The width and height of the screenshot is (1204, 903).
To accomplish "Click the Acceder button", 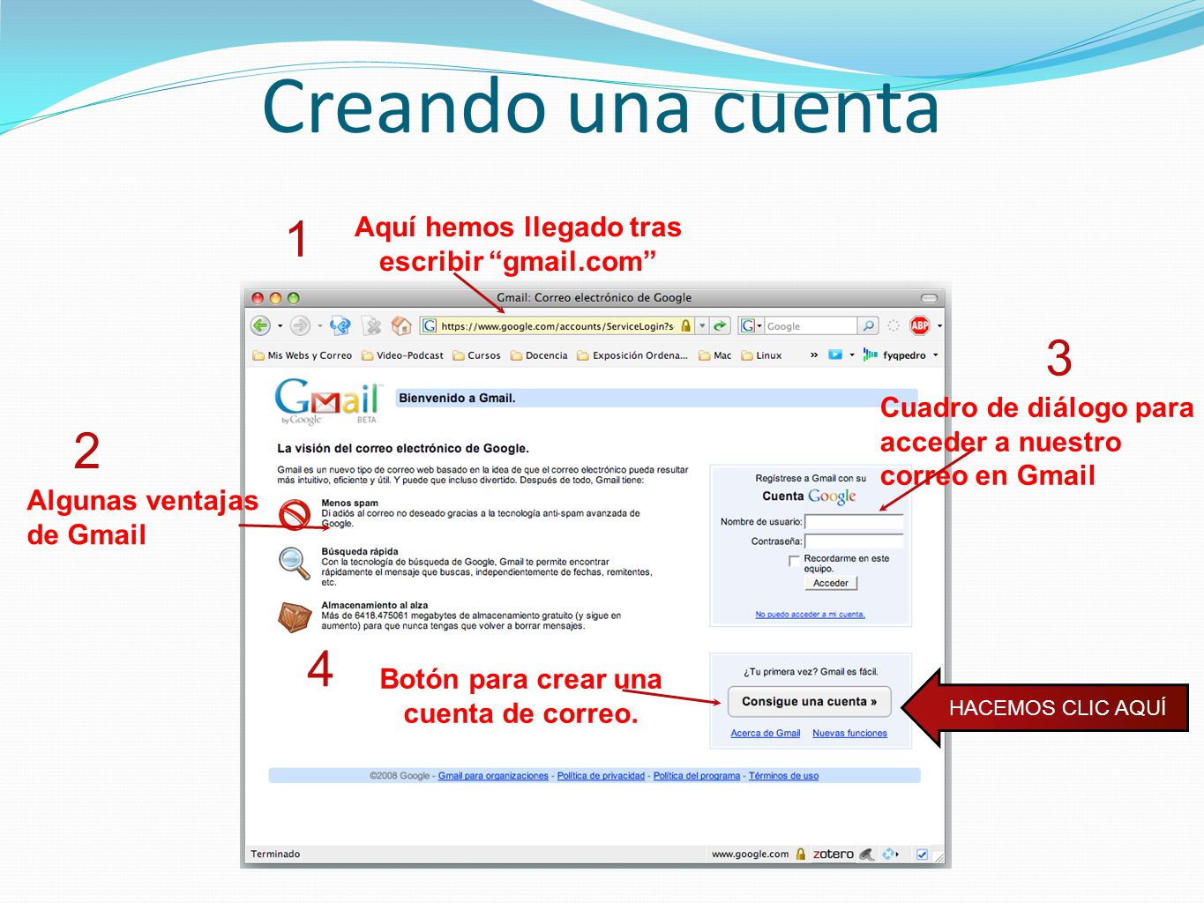I will (x=831, y=583).
